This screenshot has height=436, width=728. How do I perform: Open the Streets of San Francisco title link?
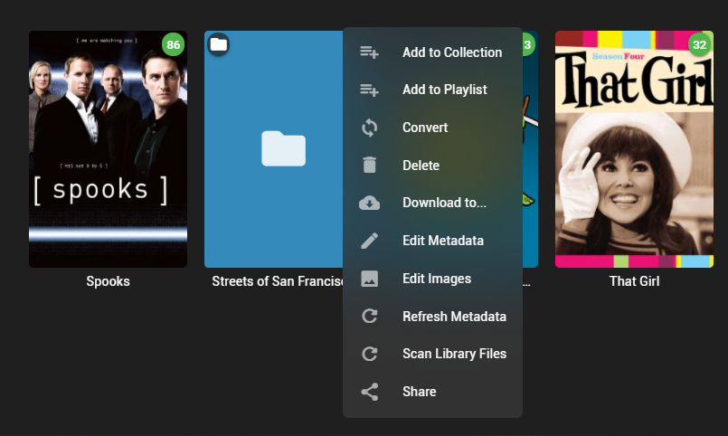point(278,281)
